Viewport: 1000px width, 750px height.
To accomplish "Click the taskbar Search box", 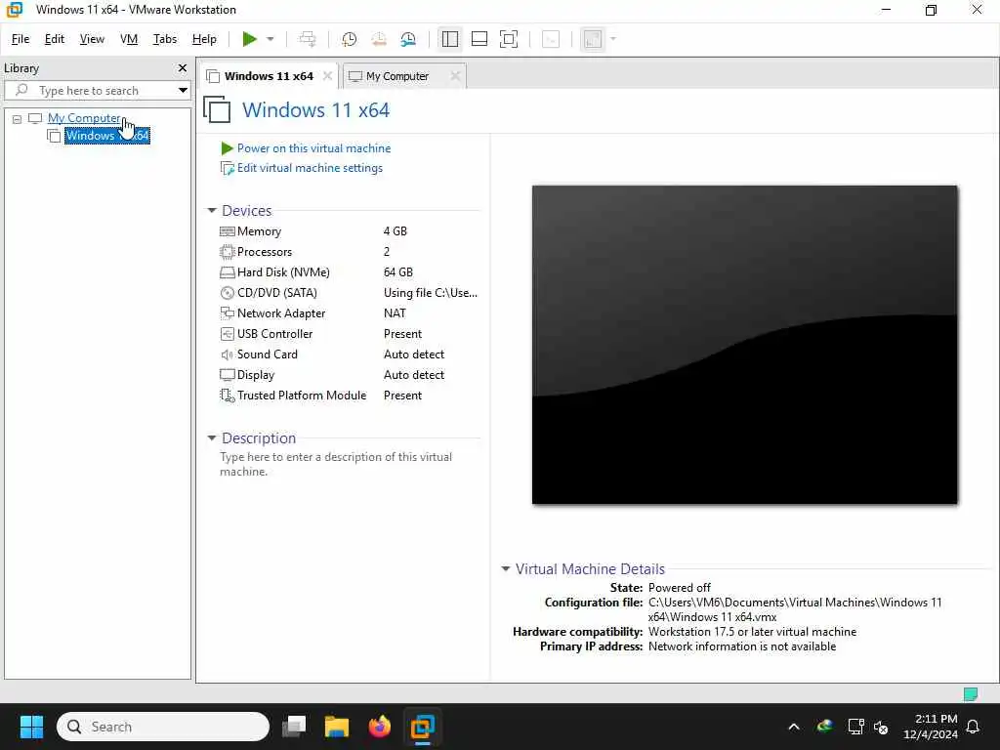I will (x=163, y=727).
